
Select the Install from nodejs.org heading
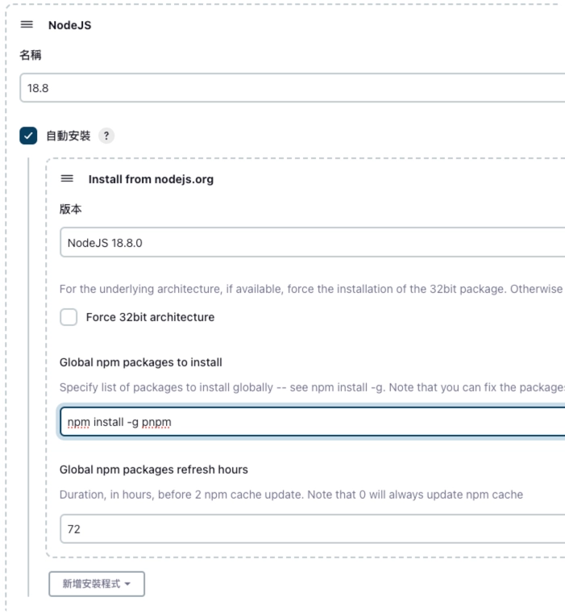[x=151, y=179]
